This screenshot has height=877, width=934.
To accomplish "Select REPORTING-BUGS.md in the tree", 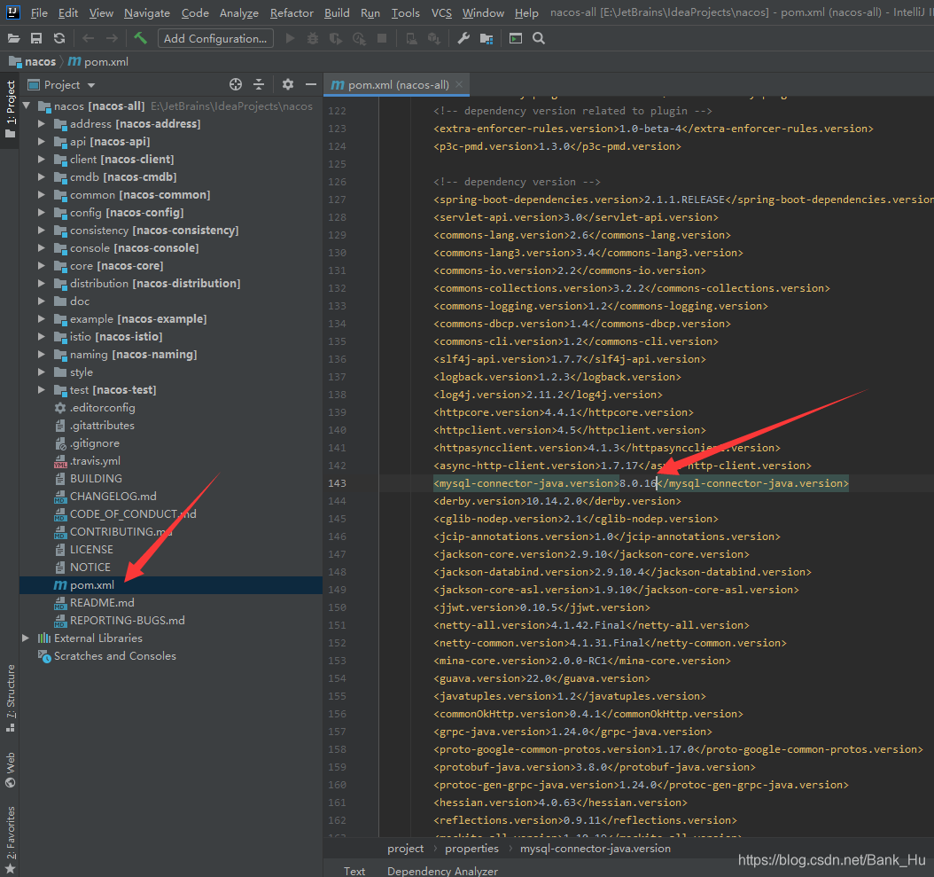I will tap(128, 621).
